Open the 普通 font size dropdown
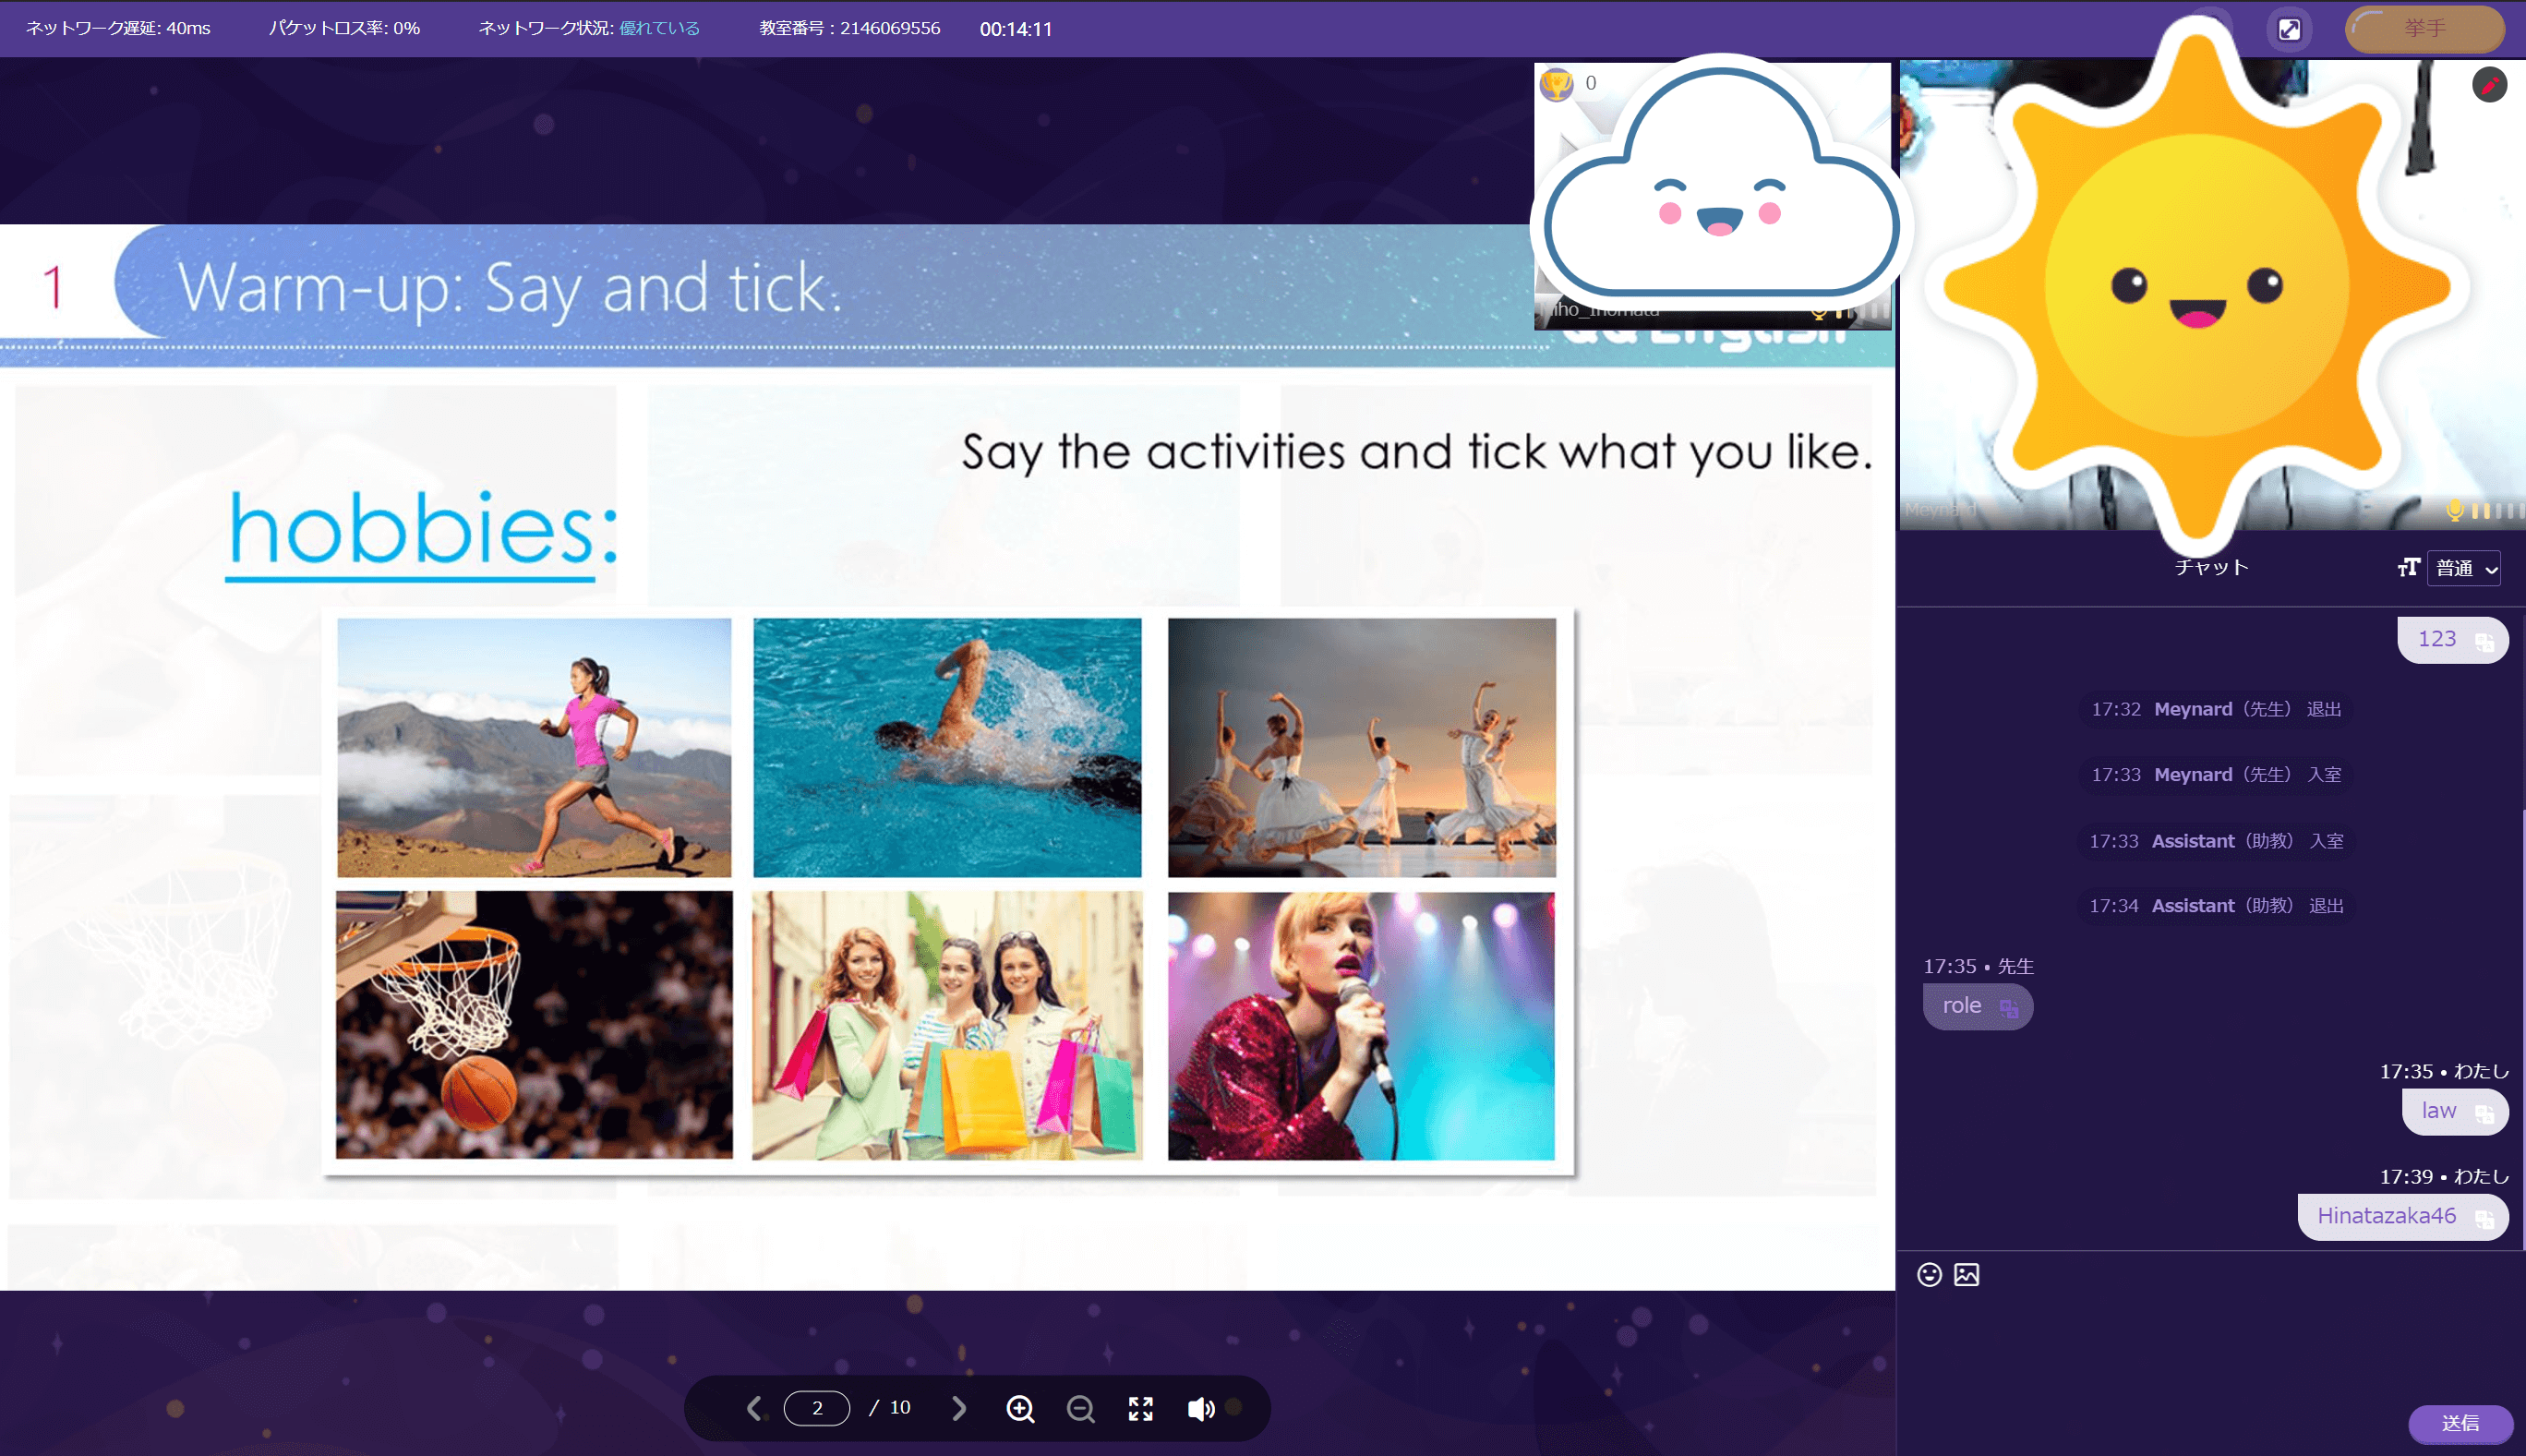 2464,568
